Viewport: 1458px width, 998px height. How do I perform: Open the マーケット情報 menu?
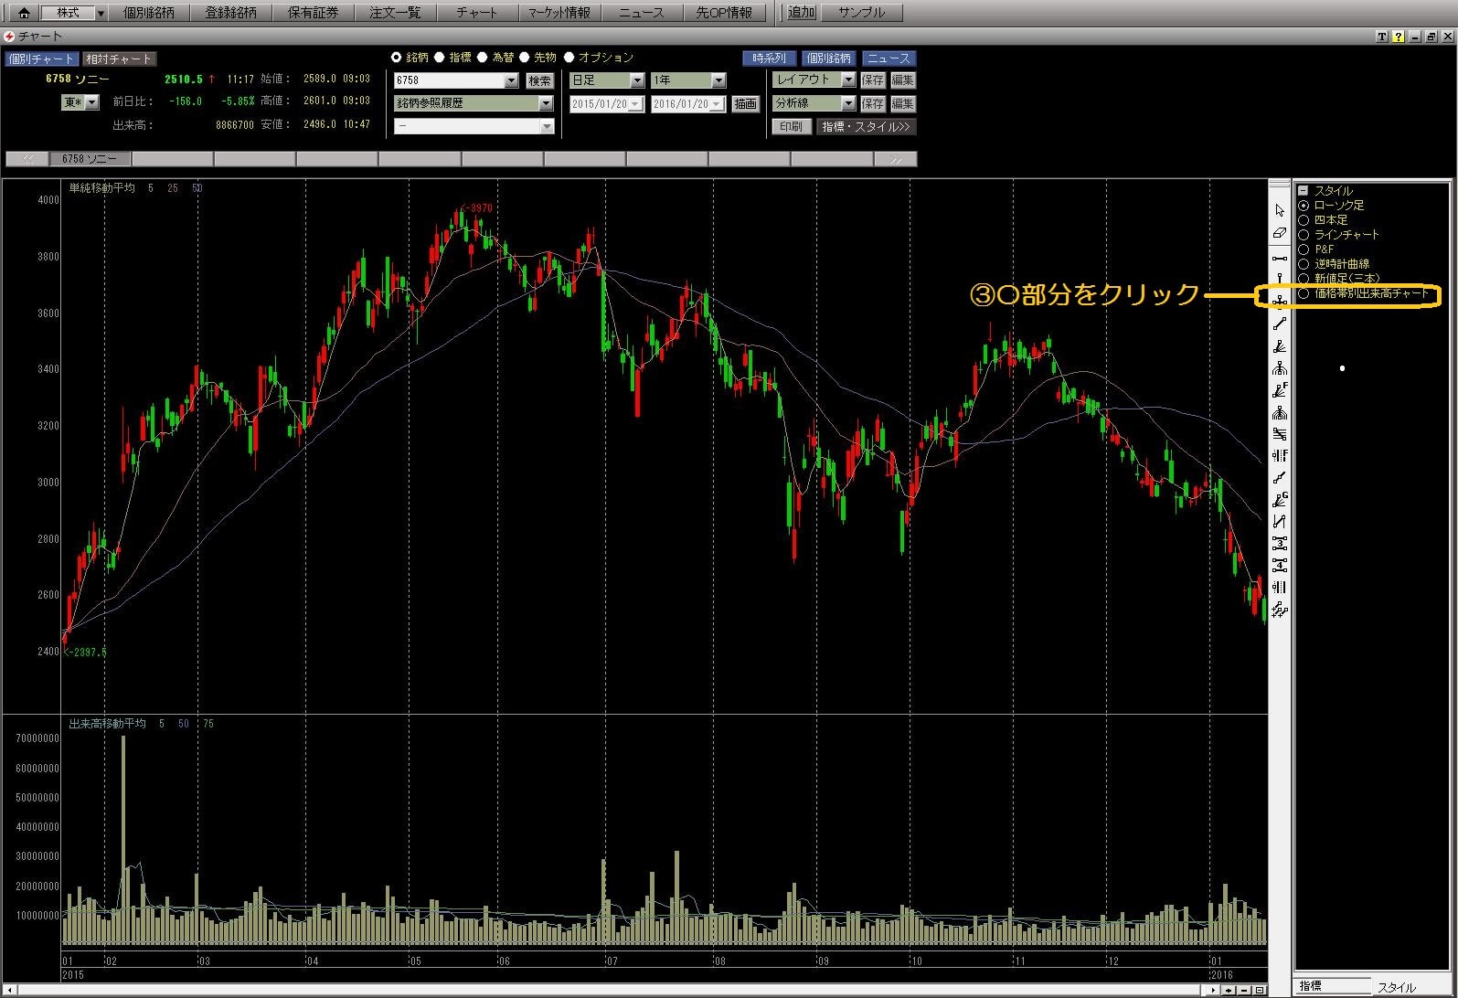point(559,13)
